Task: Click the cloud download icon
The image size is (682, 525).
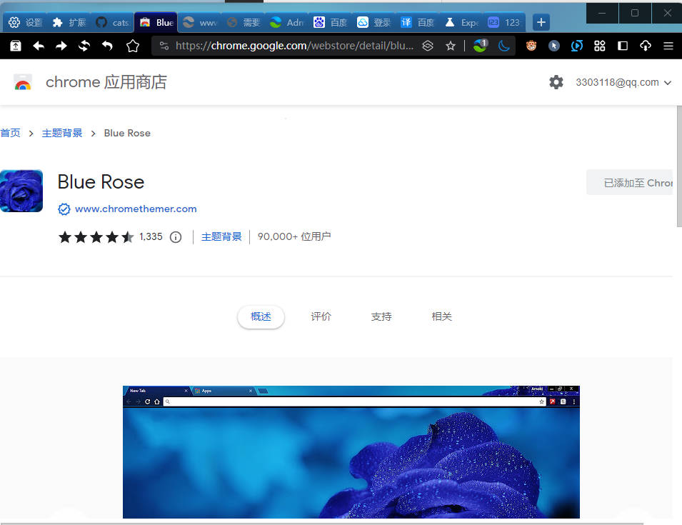Action: pos(646,46)
